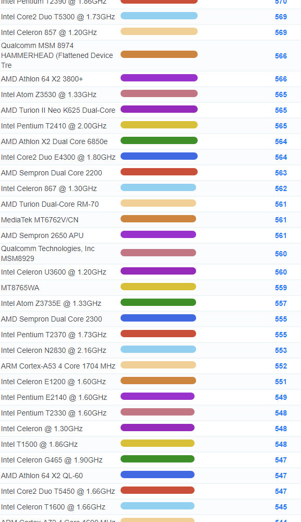Click score 559 for MT8765WA
This screenshot has width=301, height=522.
click(x=281, y=288)
